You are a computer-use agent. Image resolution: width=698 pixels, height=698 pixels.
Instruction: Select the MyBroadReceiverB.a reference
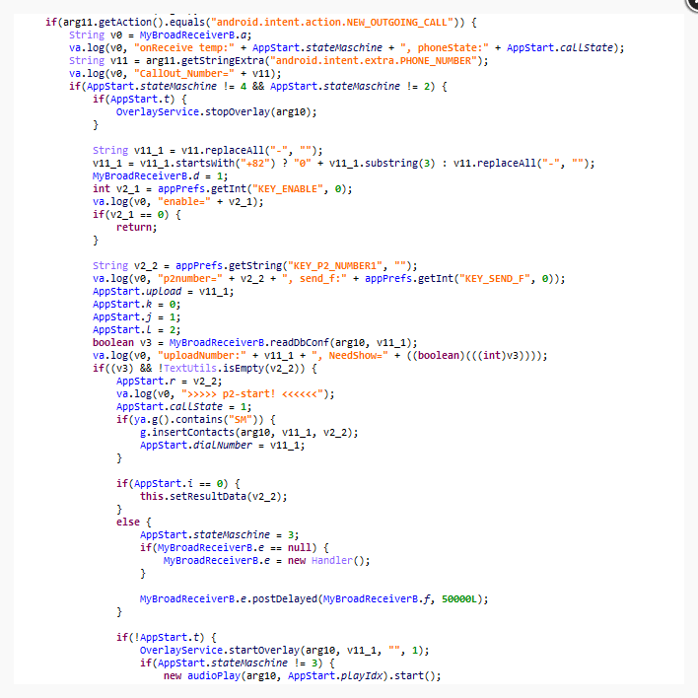194,35
